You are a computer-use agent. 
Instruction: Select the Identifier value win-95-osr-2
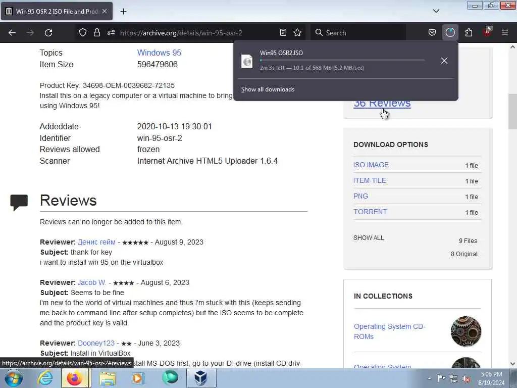pyautogui.click(x=160, y=138)
